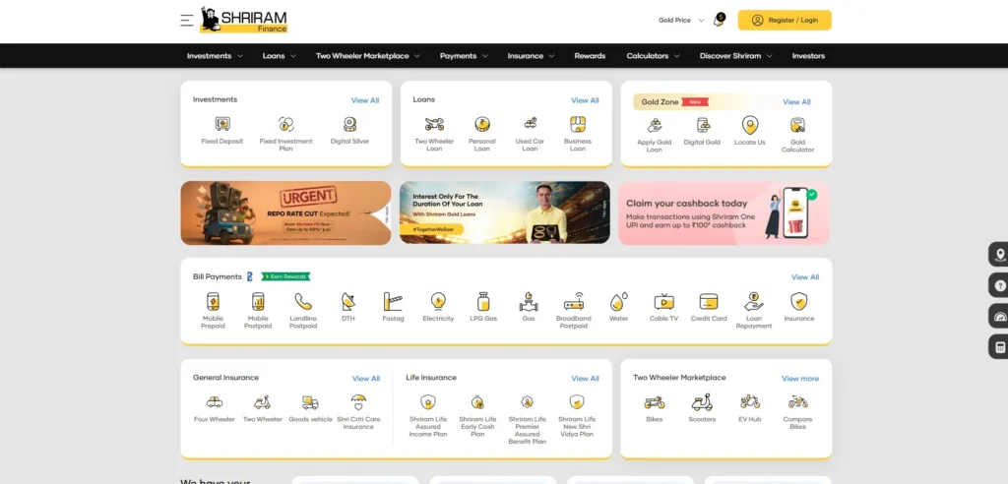Click the floating location pin side button
This screenshot has height=484, width=1008.
point(999,255)
